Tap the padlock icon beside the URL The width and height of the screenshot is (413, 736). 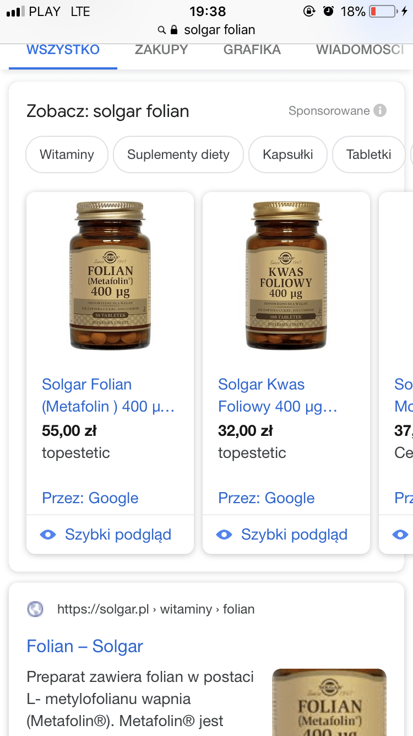tap(175, 30)
